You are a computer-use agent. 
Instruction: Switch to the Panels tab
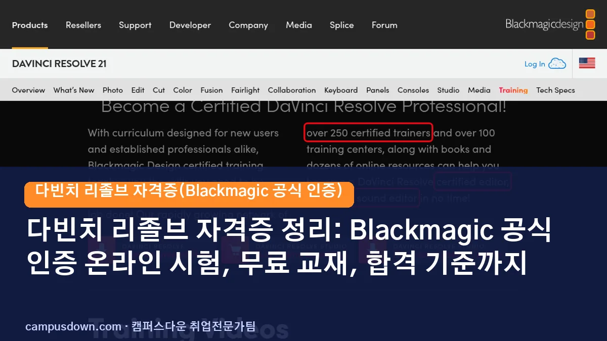(x=378, y=90)
